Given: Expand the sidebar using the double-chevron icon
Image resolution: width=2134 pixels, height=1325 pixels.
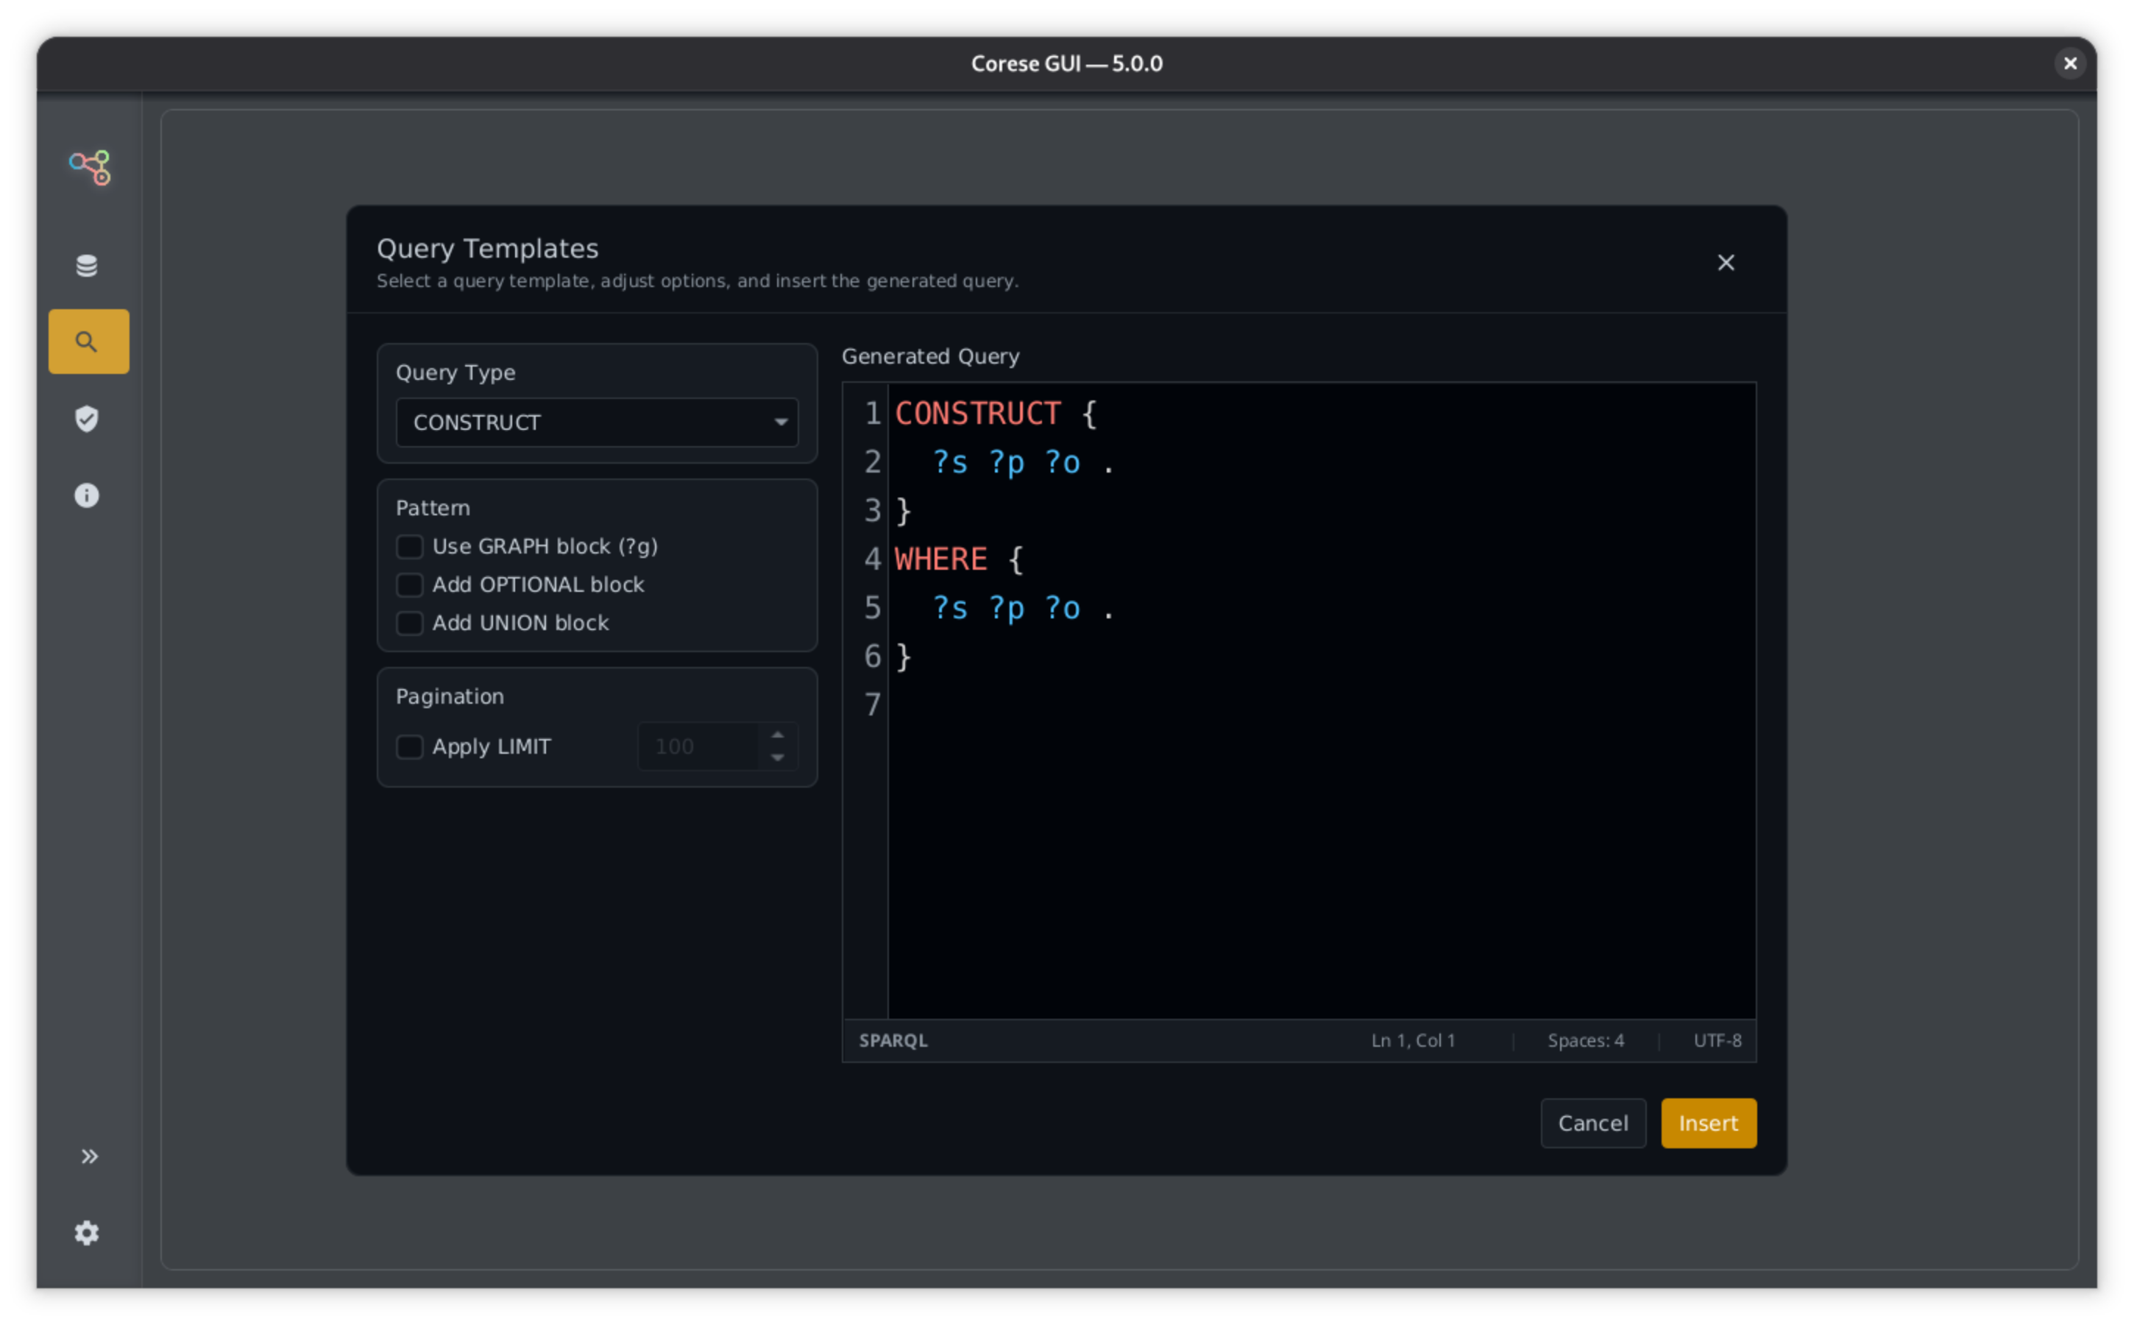Looking at the screenshot, I should (x=89, y=1156).
